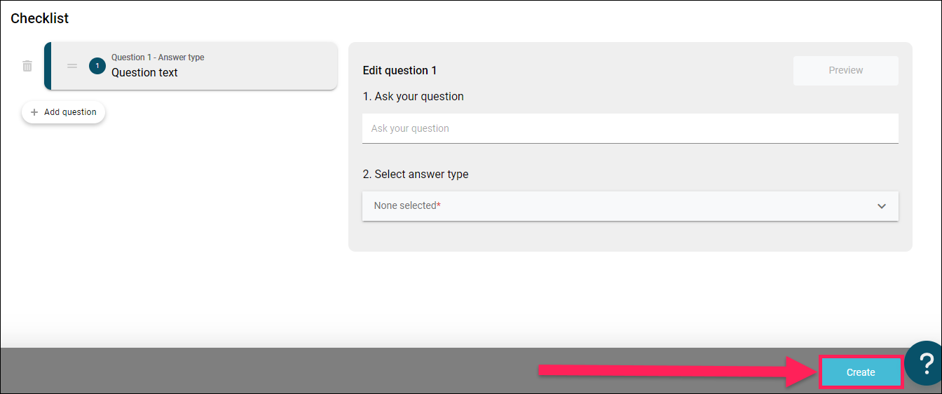Add a new question to the checklist
The width and height of the screenshot is (942, 394).
coord(64,112)
